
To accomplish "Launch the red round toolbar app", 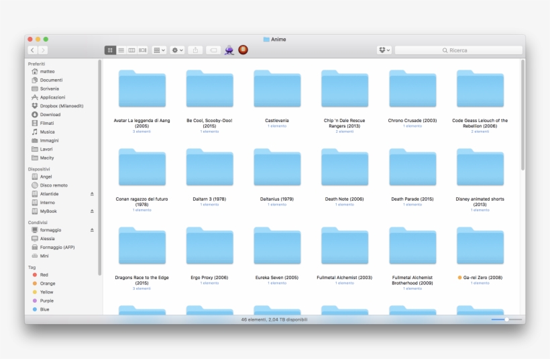I will [243, 50].
